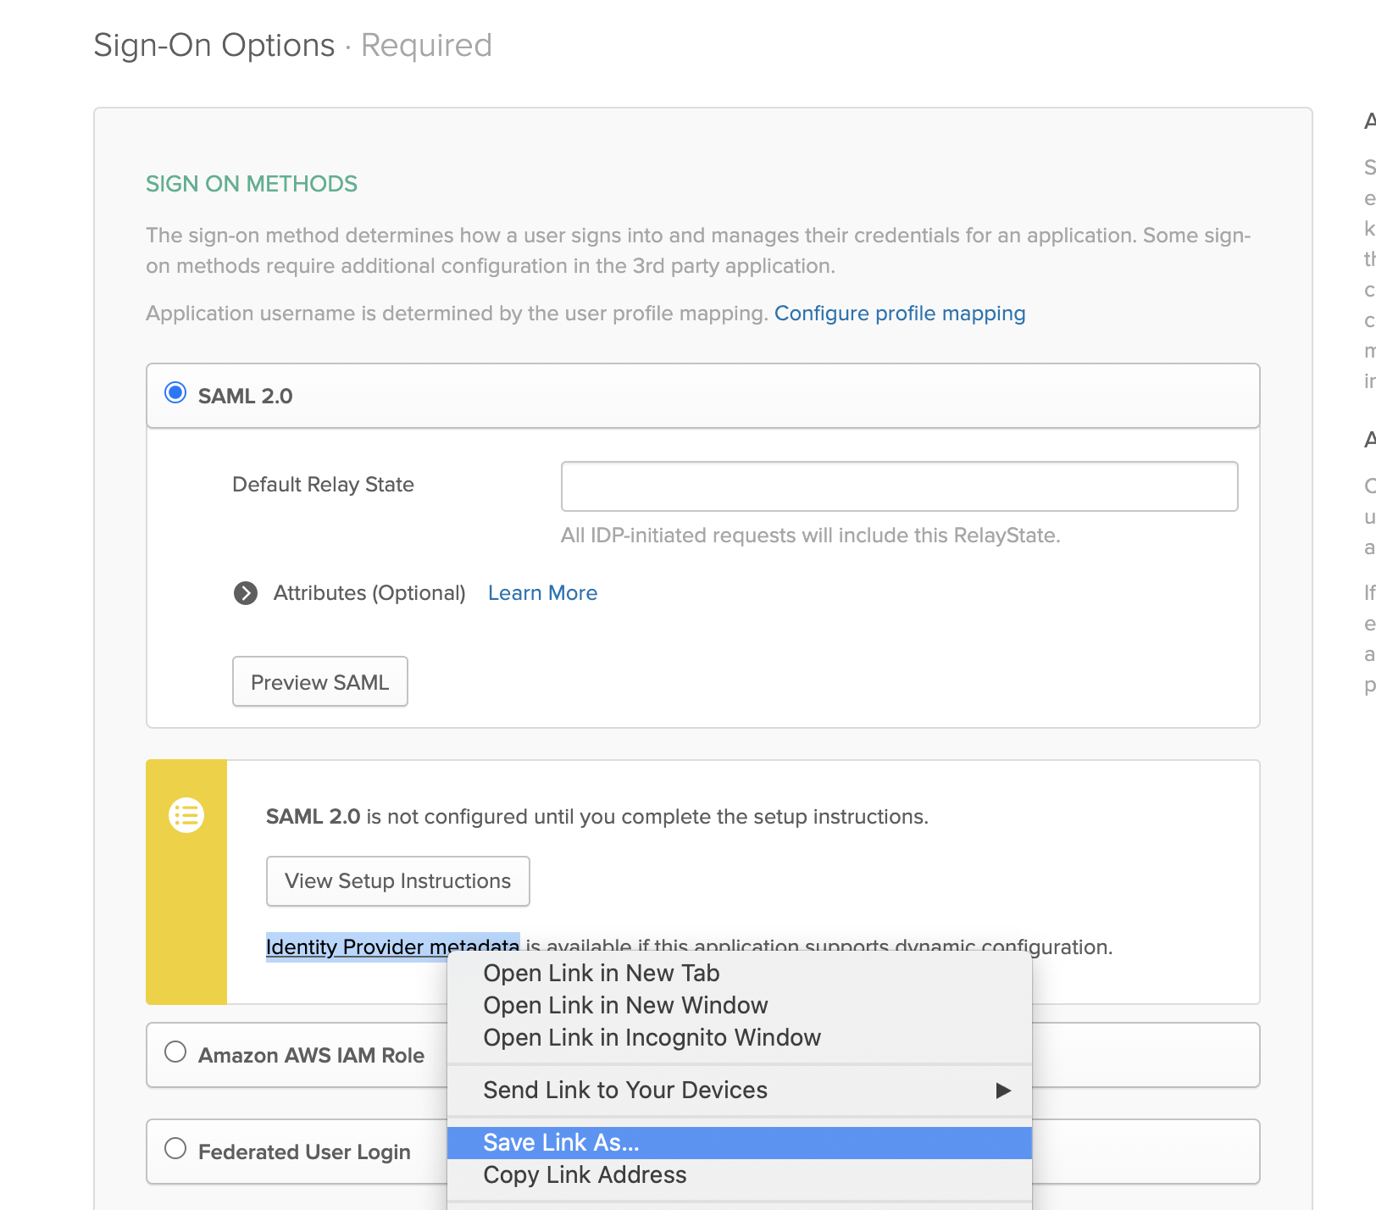Choose Open Link in New Tab
The height and width of the screenshot is (1210, 1376).
[601, 974]
